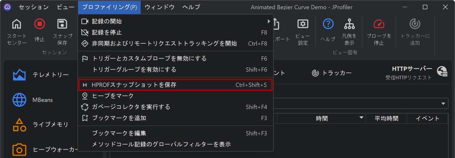Click the Start Center home icon
455x158 pixels.
[17, 24]
